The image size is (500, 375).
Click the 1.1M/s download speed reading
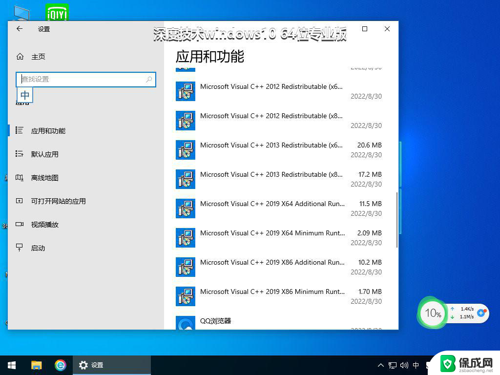click(466, 316)
